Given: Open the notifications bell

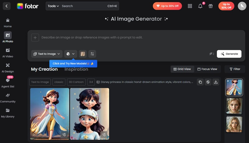Looking at the screenshot, I should click(200, 6).
